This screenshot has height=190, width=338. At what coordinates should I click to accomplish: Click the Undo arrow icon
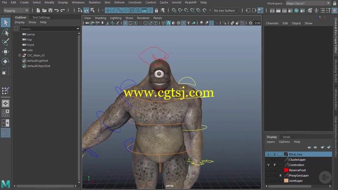(57, 10)
